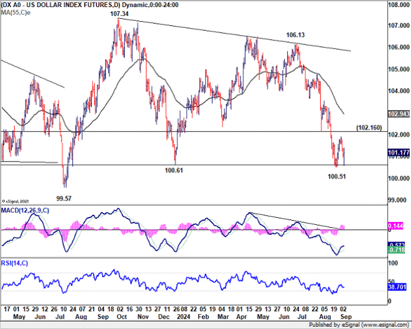Click the 107.34 peak price label
Screen dimensions: 412x329
click(x=120, y=14)
